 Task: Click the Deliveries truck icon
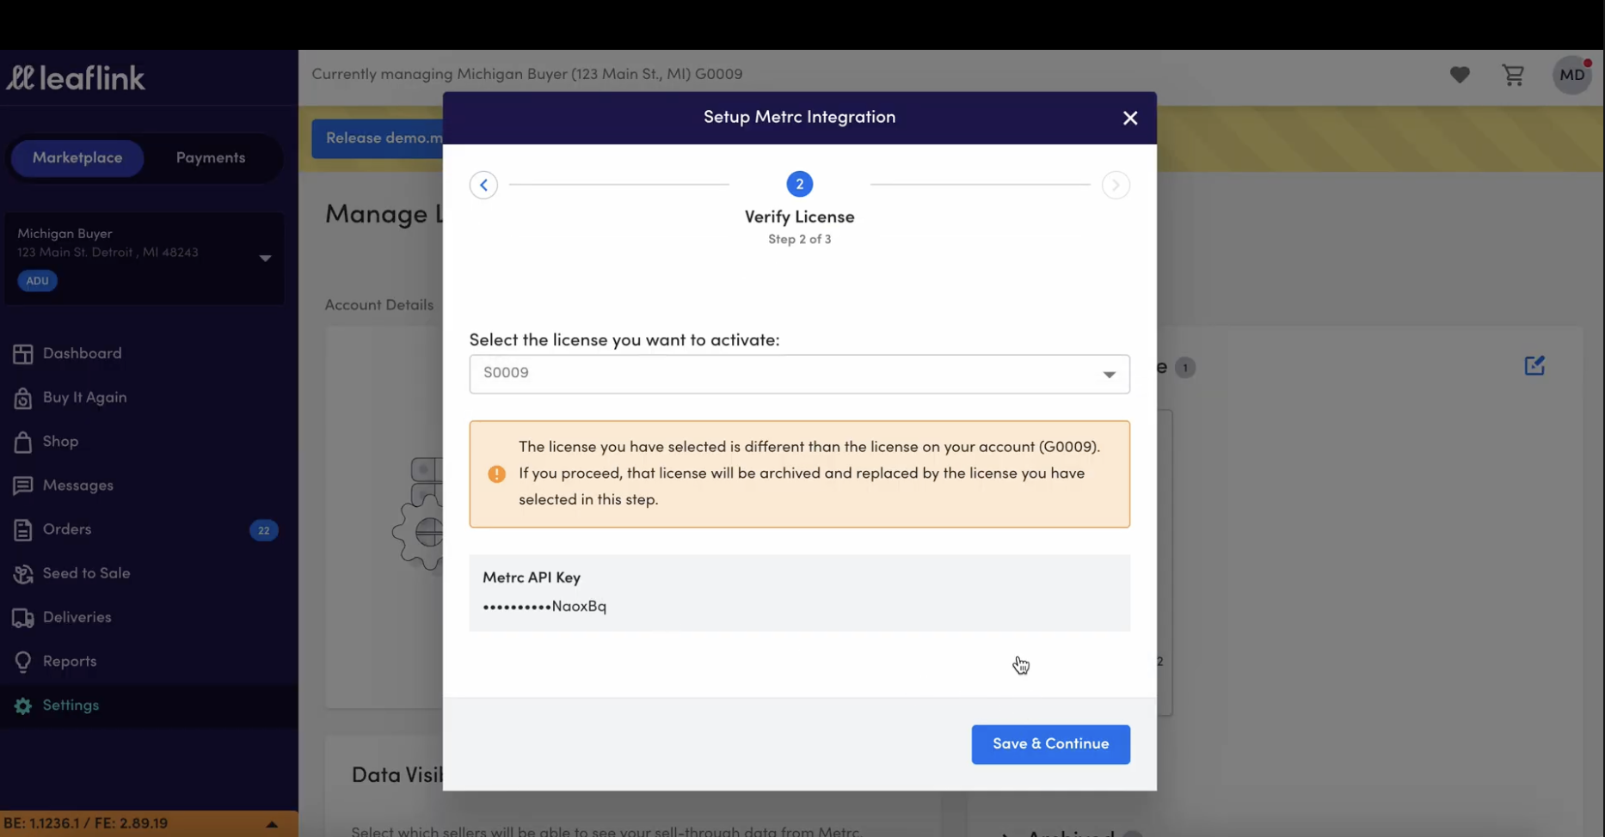coord(23,618)
